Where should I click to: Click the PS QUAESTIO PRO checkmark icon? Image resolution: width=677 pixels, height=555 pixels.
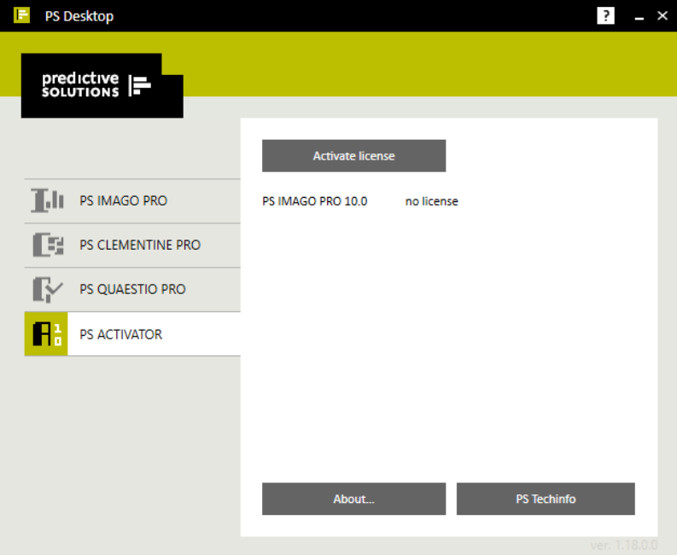pos(48,289)
